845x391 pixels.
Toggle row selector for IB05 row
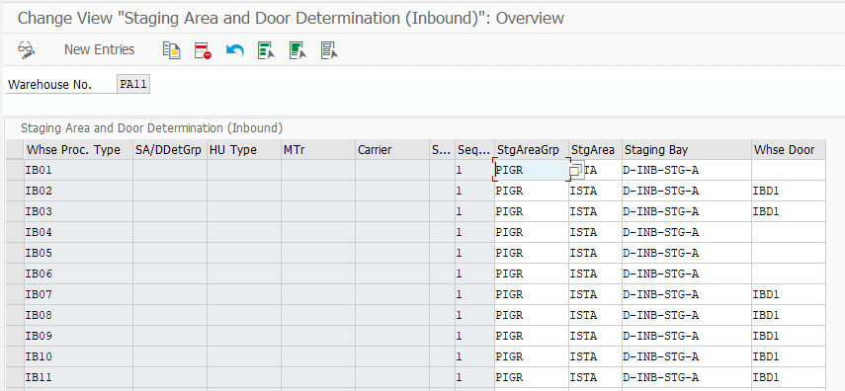pyautogui.click(x=15, y=253)
